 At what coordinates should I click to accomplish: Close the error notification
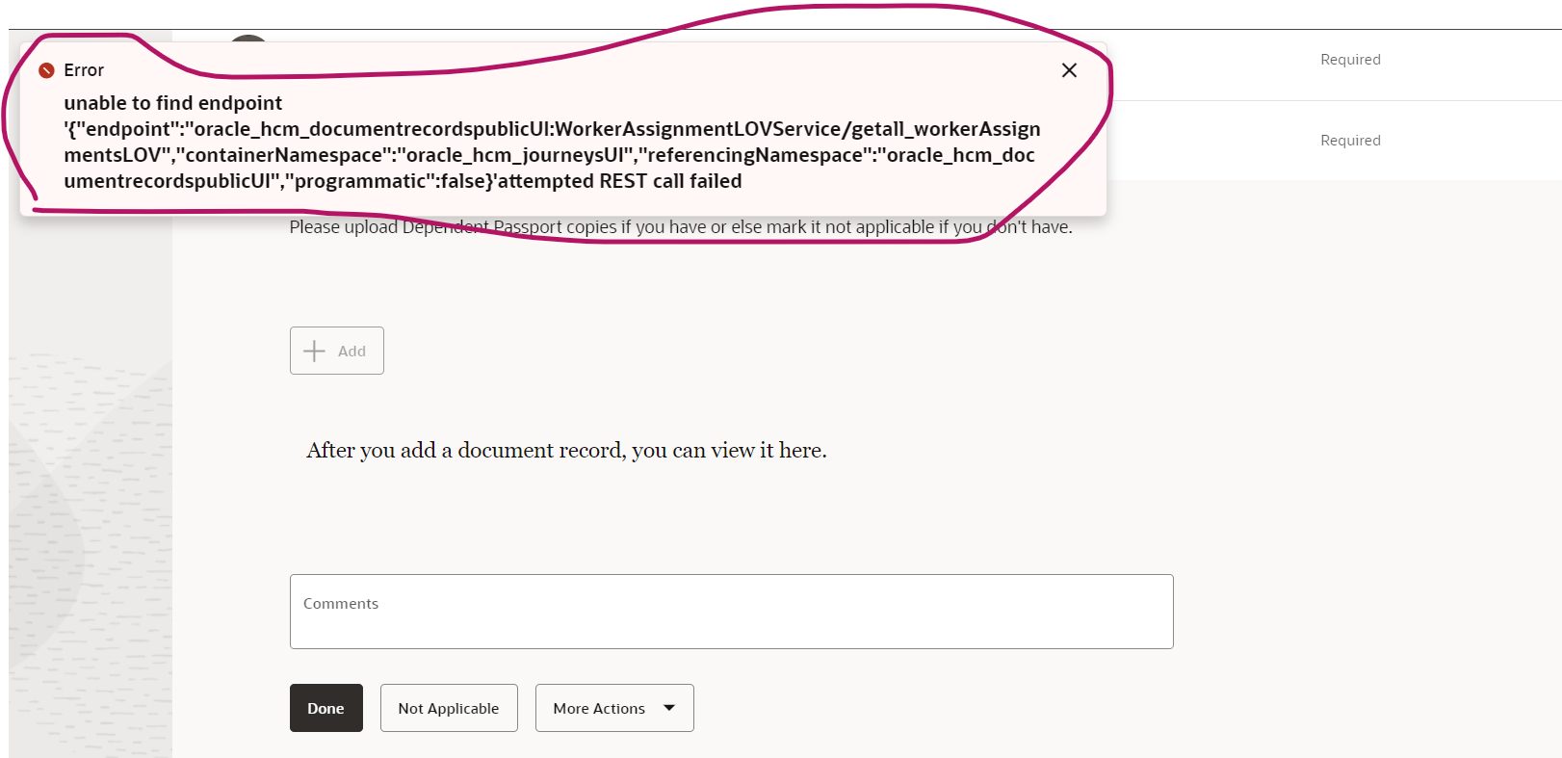click(1069, 70)
